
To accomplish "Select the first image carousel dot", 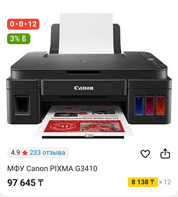I will click(x=87, y=136).
